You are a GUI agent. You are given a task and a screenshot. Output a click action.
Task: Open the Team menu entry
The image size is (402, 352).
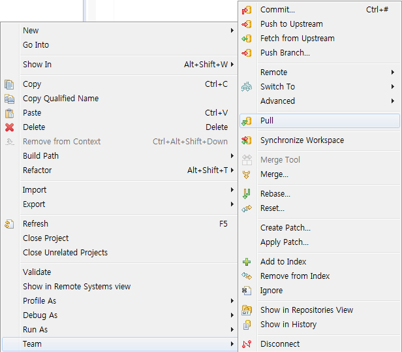tap(119, 344)
